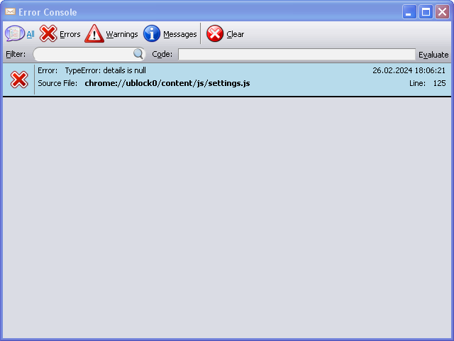
Task: Focus the Filter search field
Action: click(x=84, y=54)
